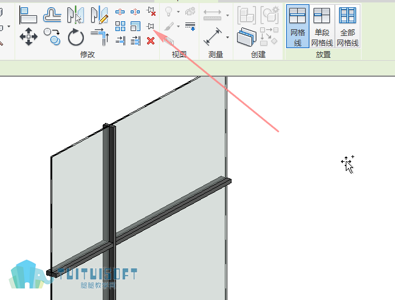Screen dimensions: 395x300
Task: Click the 放置 panel title
Action: [323, 55]
